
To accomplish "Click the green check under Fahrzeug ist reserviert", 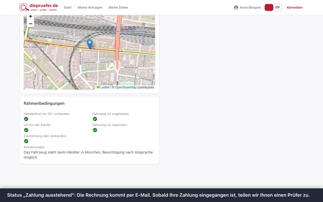I will [x=95, y=130].
